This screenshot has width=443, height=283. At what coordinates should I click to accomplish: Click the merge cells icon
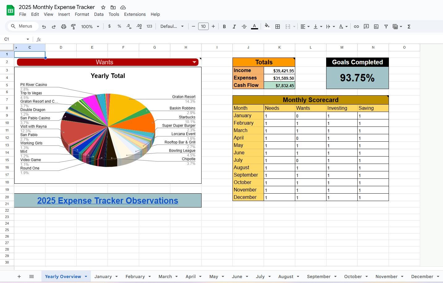point(288,27)
